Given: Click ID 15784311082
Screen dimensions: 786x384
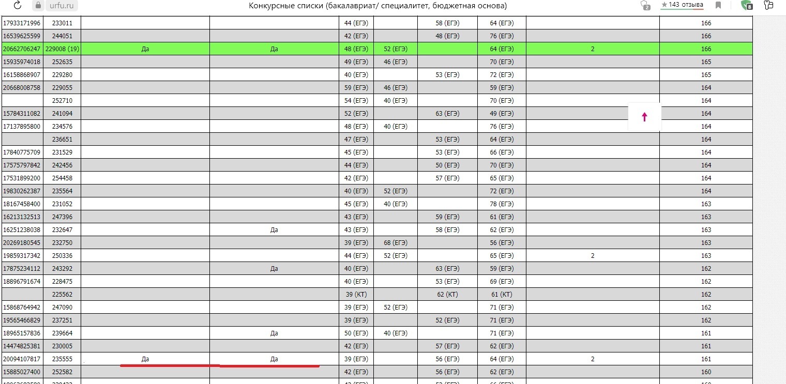Looking at the screenshot, I should point(22,114).
